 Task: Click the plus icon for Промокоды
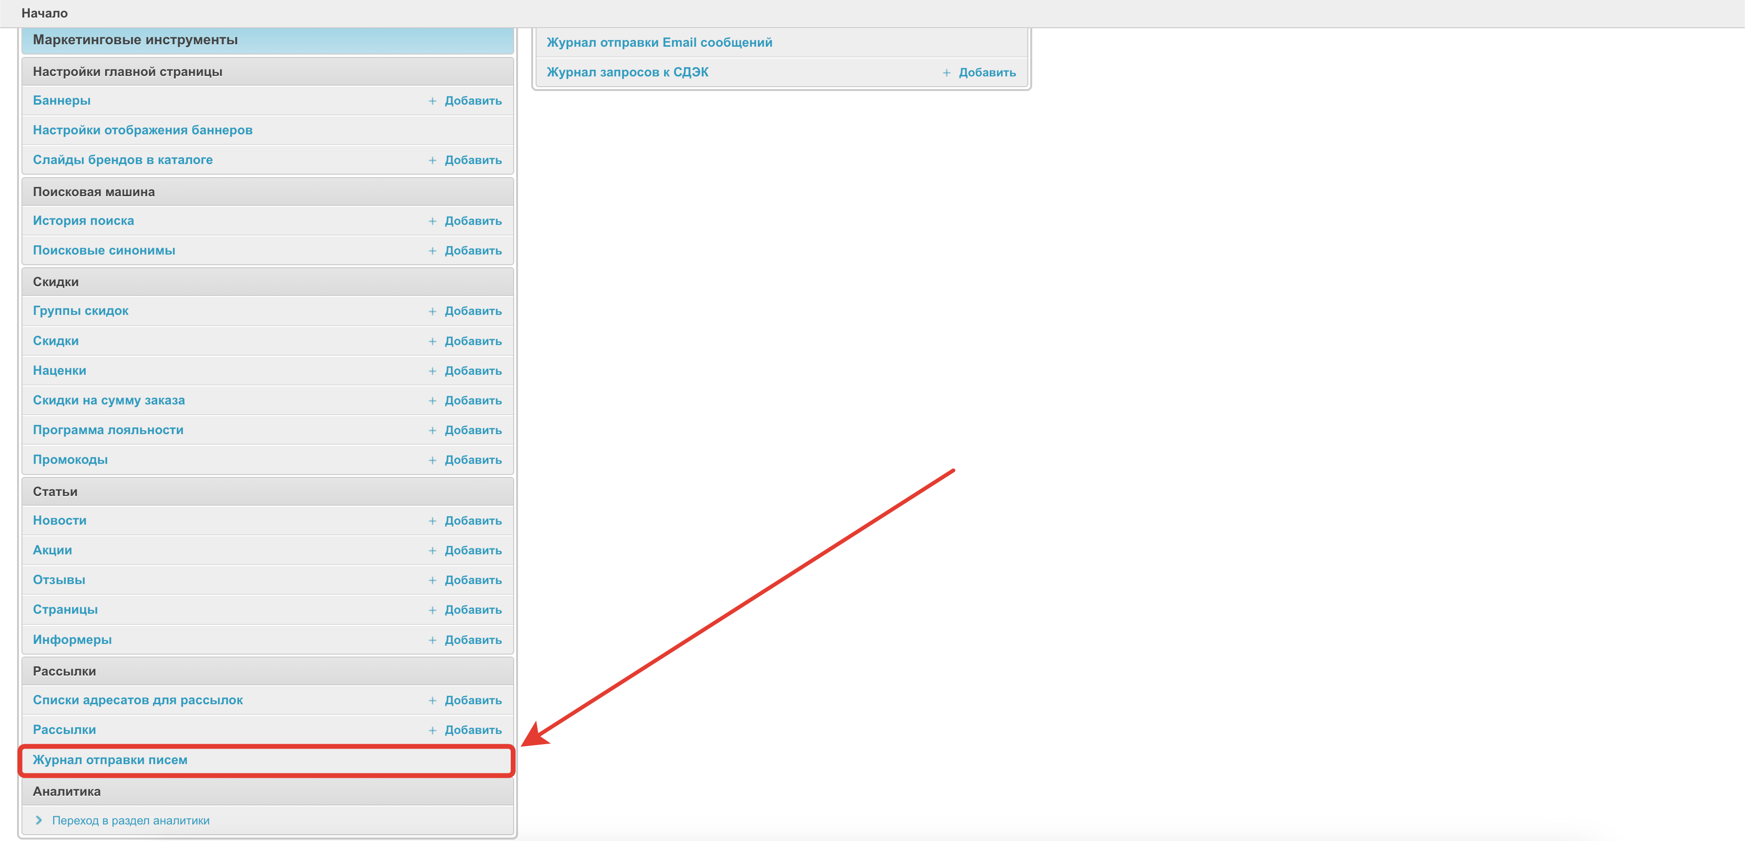tap(432, 460)
